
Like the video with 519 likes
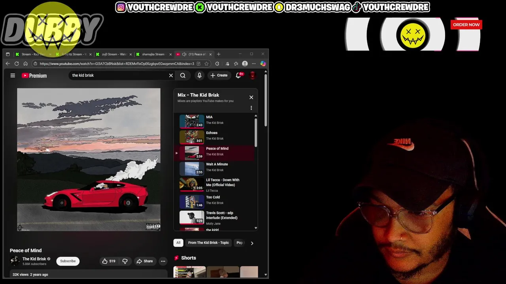(x=108, y=261)
